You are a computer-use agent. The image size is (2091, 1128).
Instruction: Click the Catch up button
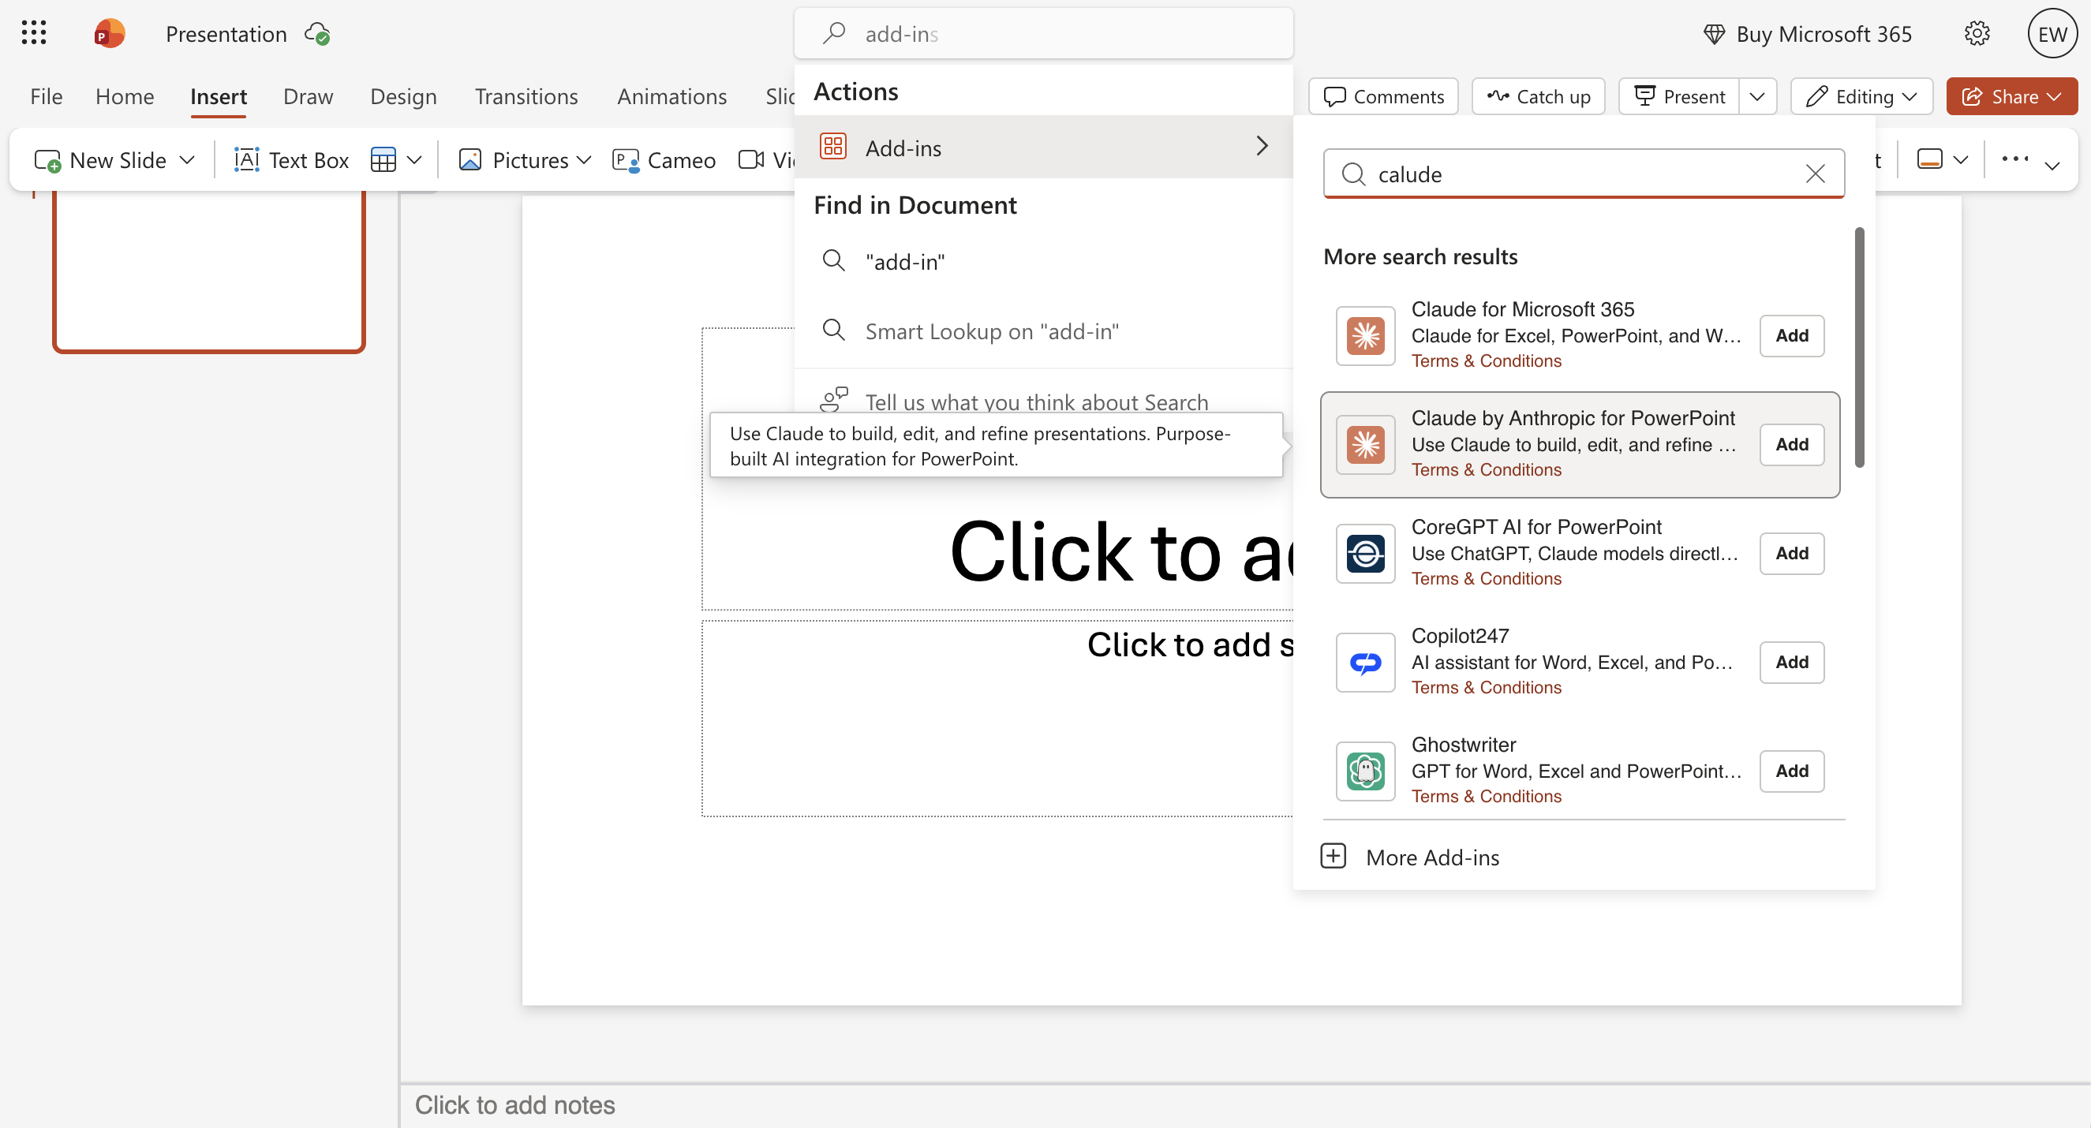tap(1538, 96)
